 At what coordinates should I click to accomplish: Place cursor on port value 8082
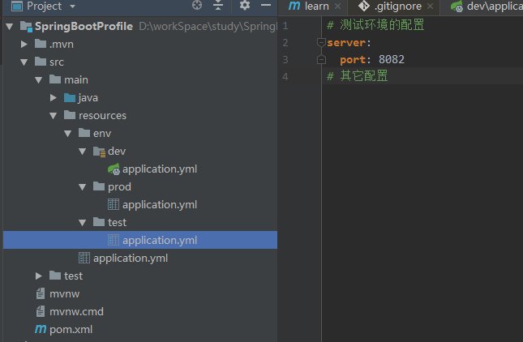(392, 60)
